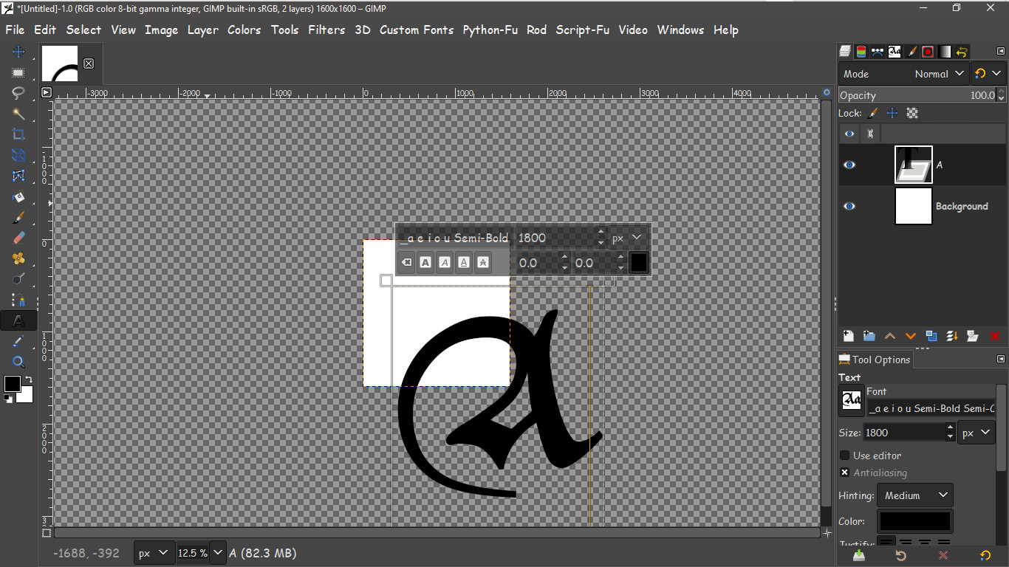Open the Custom Fonts menu
The width and height of the screenshot is (1009, 567).
point(417,30)
